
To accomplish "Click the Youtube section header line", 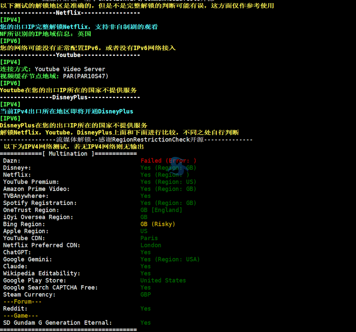I will pos(70,55).
